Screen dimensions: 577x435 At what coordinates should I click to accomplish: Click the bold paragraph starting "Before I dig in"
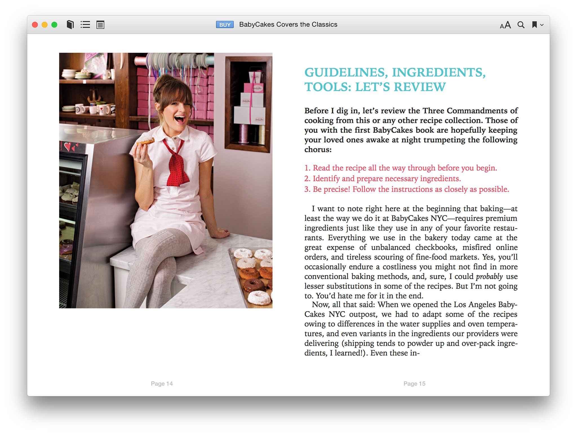pyautogui.click(x=411, y=130)
